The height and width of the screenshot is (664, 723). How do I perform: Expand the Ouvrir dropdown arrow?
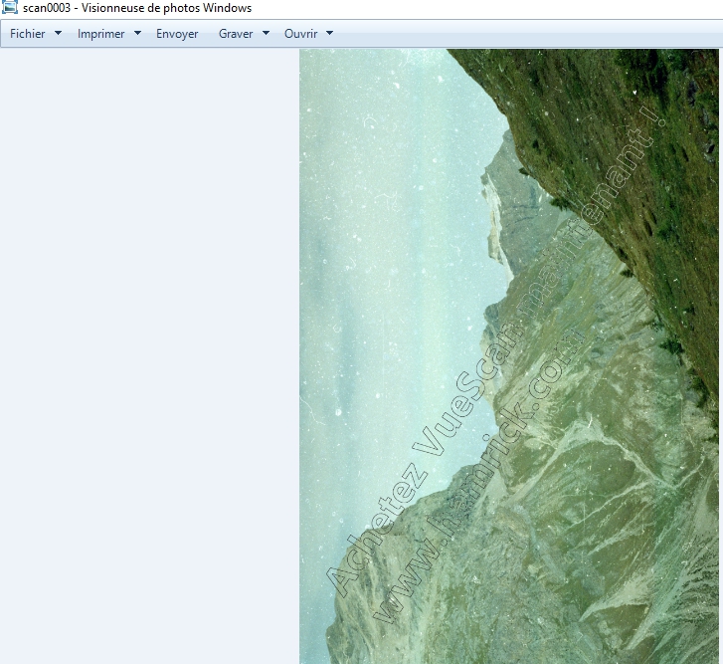[329, 33]
